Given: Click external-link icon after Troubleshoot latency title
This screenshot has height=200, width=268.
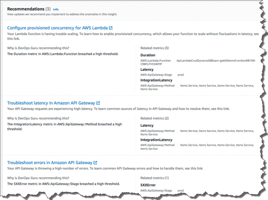Looking at the screenshot, I should (98, 103).
